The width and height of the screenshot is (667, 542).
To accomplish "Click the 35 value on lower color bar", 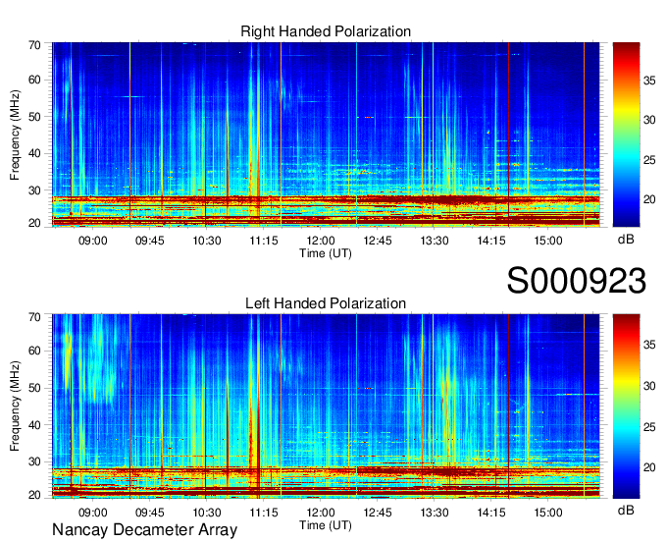I will pos(649,345).
